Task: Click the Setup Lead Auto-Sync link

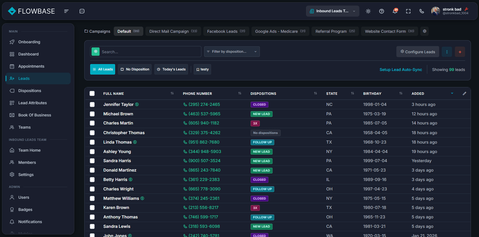Action: tap(400, 70)
